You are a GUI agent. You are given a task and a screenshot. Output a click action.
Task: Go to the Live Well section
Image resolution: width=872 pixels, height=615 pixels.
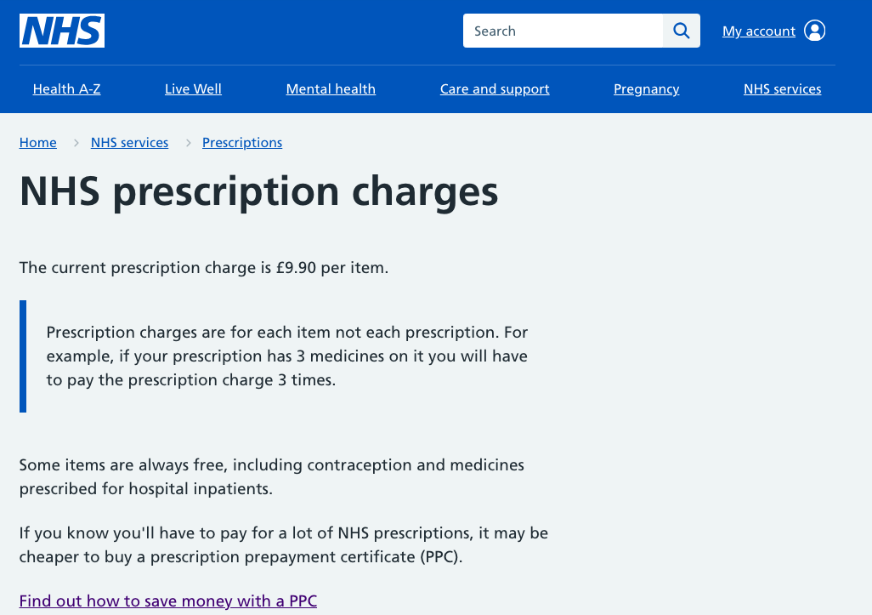click(193, 88)
